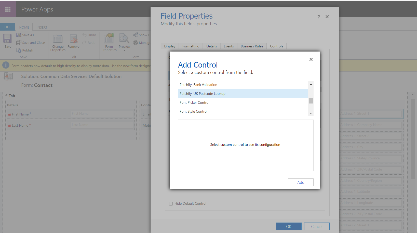
Task: Select the Last Name field on the form
Action: coord(71,125)
